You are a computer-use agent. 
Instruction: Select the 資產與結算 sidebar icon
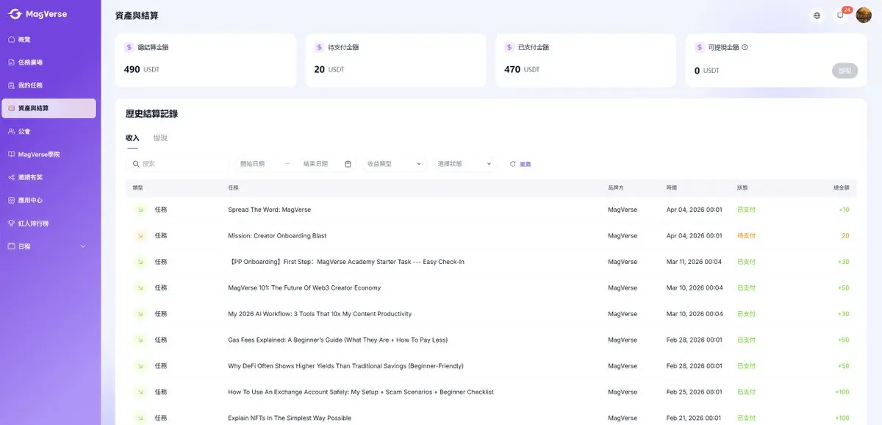click(11, 108)
